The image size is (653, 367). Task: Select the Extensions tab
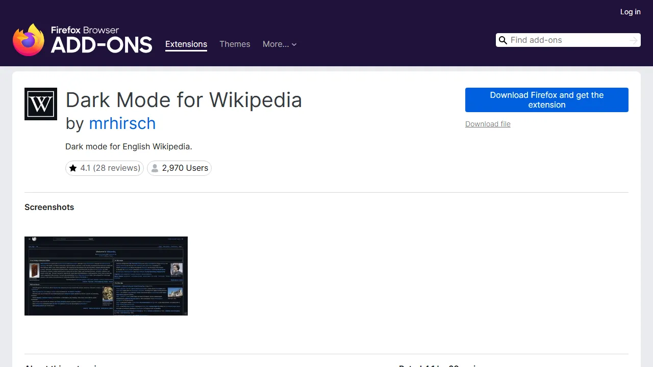186,44
